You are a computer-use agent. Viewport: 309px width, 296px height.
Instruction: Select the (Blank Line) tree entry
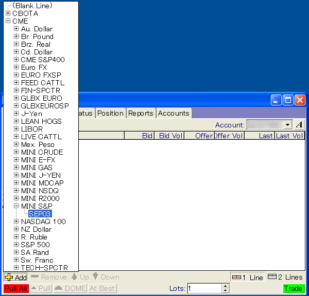point(32,6)
